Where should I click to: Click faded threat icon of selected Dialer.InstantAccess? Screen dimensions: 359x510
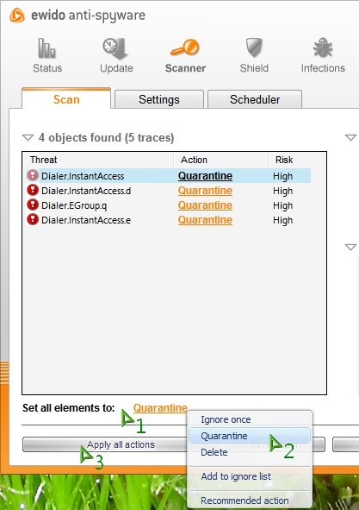click(33, 175)
